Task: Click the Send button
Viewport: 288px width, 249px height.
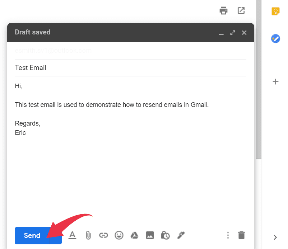Action: [x=32, y=235]
